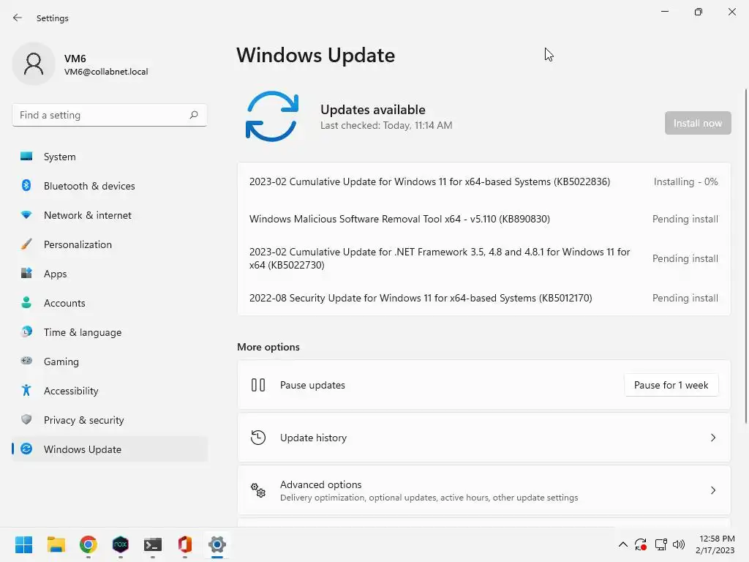749x562 pixels.
Task: Launch Google Chrome from the taskbar
Action: [x=89, y=544]
